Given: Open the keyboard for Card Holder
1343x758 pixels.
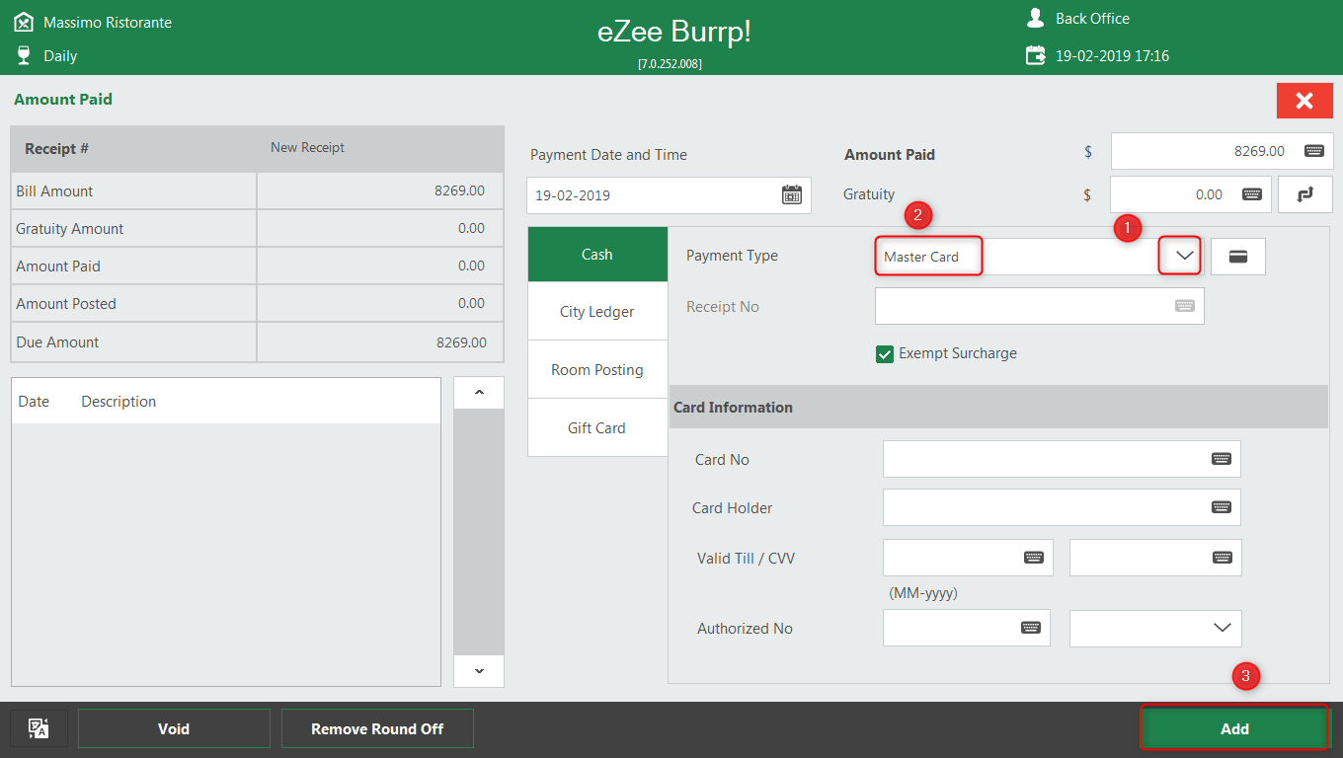Looking at the screenshot, I should click(1222, 507).
